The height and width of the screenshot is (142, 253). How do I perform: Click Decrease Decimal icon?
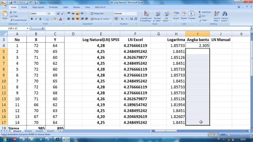136,19
